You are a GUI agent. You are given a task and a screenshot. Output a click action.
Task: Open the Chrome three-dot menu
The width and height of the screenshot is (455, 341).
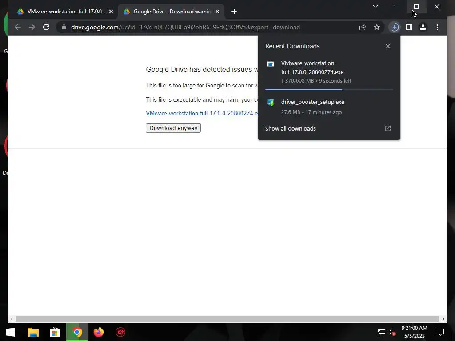(437, 27)
